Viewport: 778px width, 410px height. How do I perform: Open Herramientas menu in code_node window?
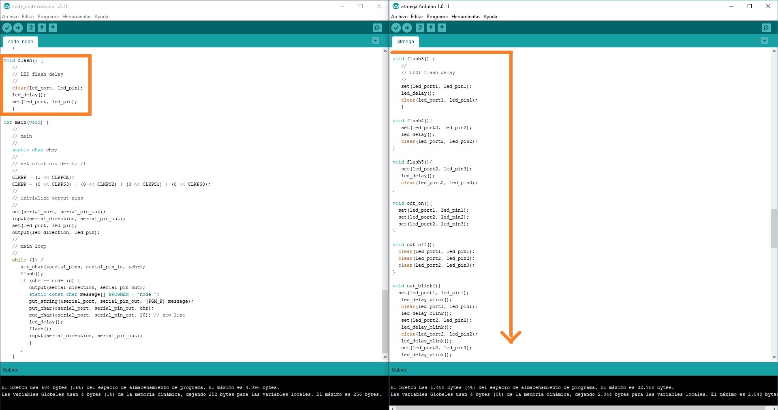(x=77, y=17)
